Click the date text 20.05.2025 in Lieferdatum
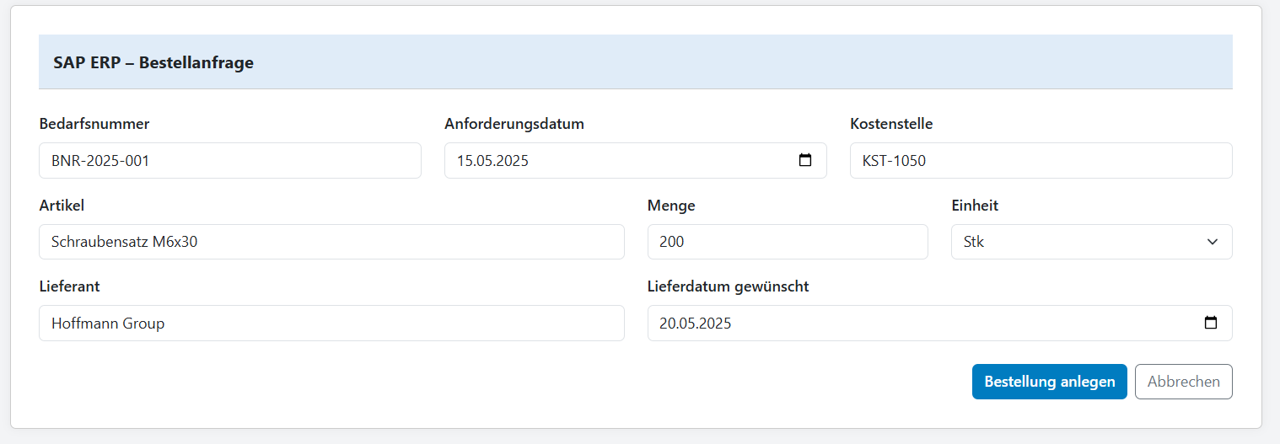Image resolution: width=1280 pixels, height=444 pixels. [x=696, y=323]
